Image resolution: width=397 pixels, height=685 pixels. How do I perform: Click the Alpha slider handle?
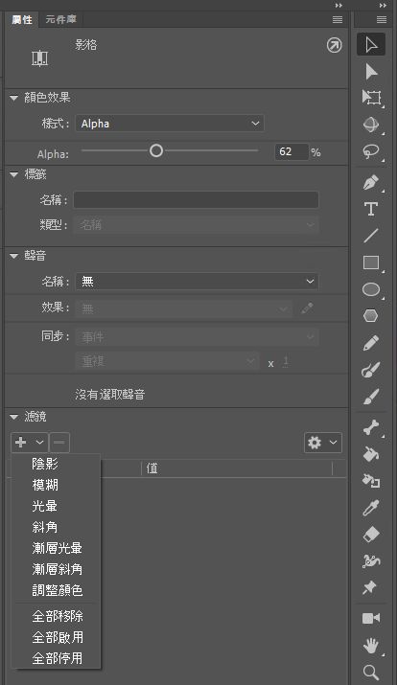coord(156,150)
